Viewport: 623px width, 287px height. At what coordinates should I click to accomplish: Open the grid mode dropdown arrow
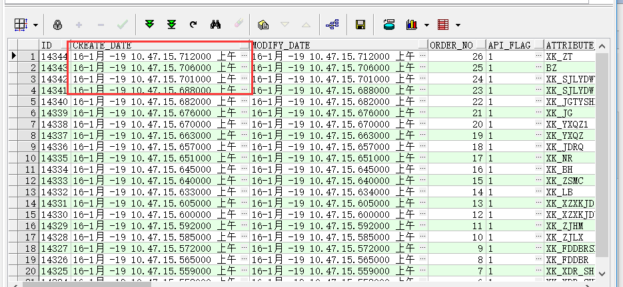click(x=36, y=25)
